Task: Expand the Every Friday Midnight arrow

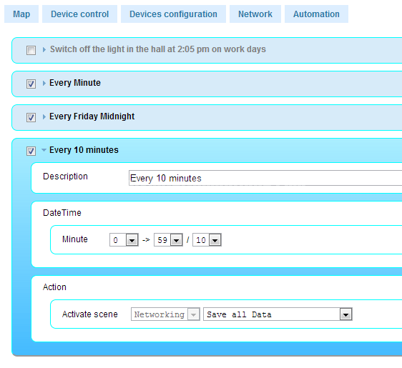Action: [x=44, y=116]
